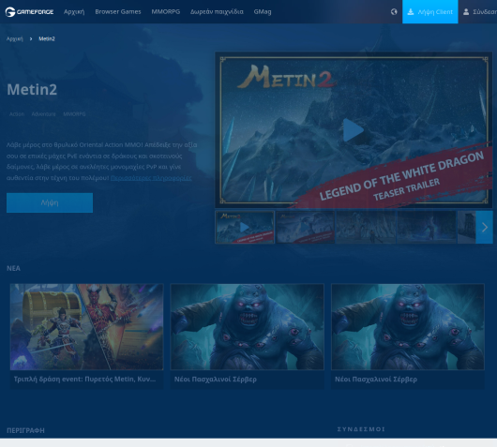The width and height of the screenshot is (497, 447).
Task: Open the Δωρεάν παιχνίδια menu
Action: pyautogui.click(x=217, y=12)
